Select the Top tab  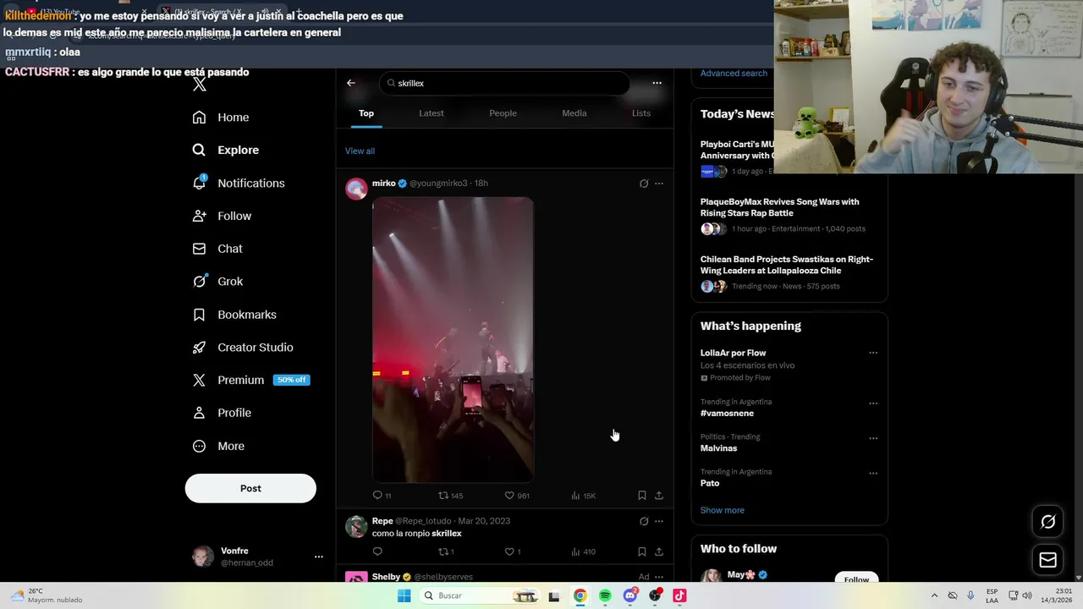366,113
